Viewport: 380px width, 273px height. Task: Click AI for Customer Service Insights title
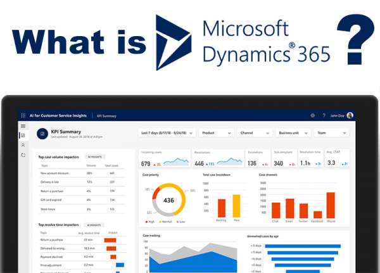click(58, 116)
